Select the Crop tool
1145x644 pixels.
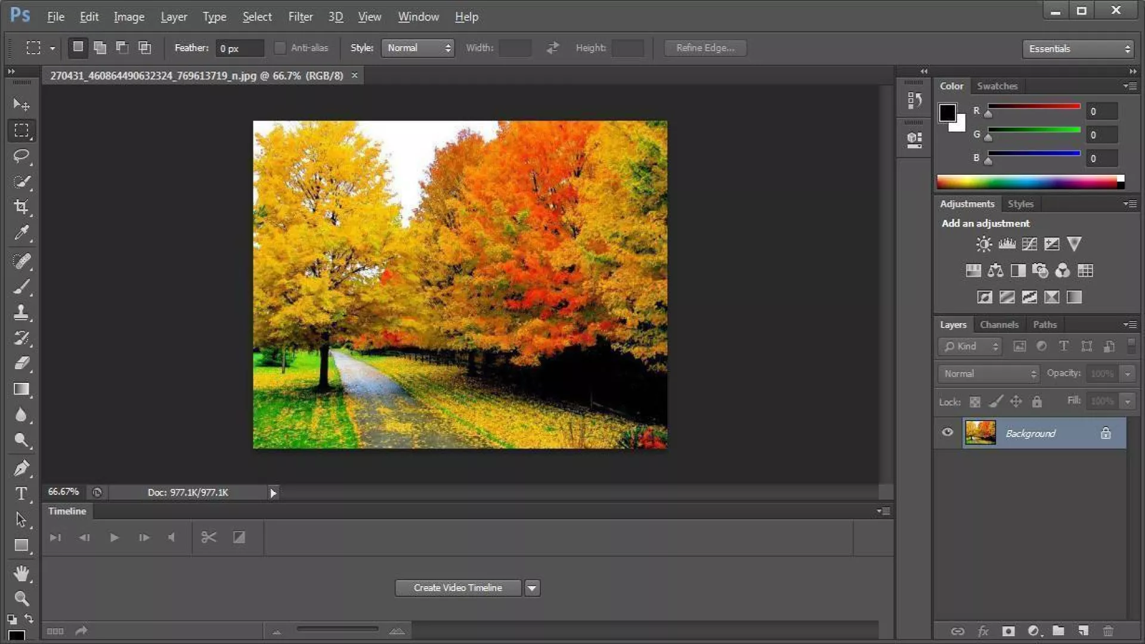(x=21, y=207)
